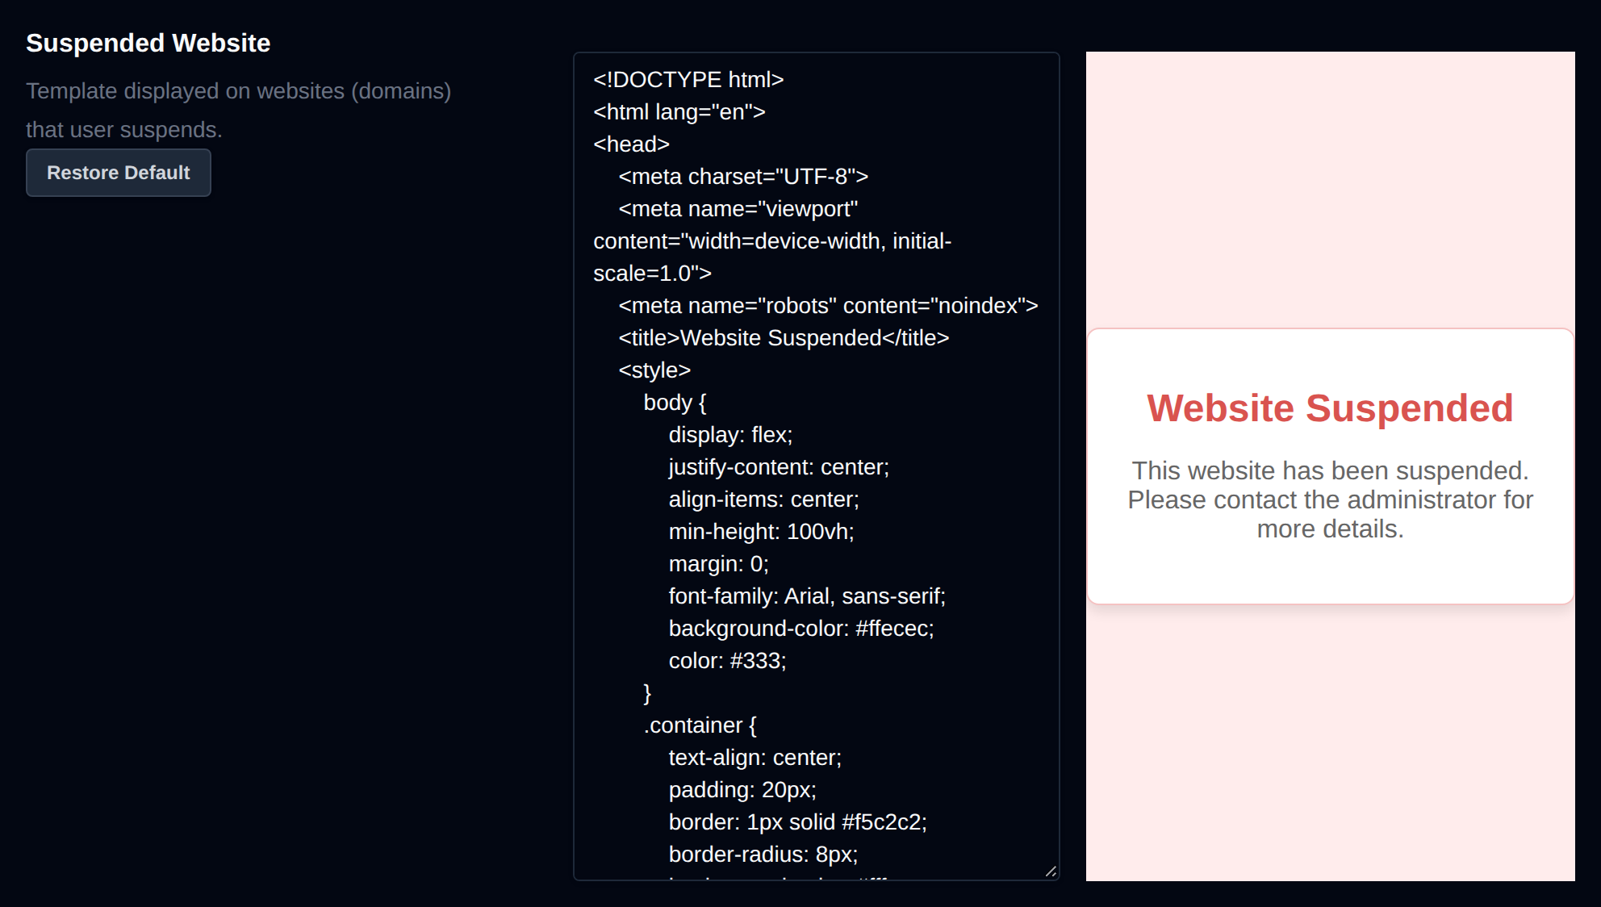Click the 'display: flex;' code line
1601x907 pixels.
click(x=730, y=435)
